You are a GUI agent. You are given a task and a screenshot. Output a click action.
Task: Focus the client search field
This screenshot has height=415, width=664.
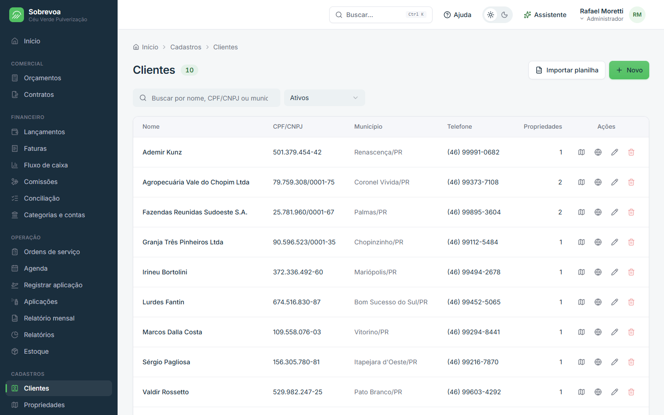pos(207,98)
